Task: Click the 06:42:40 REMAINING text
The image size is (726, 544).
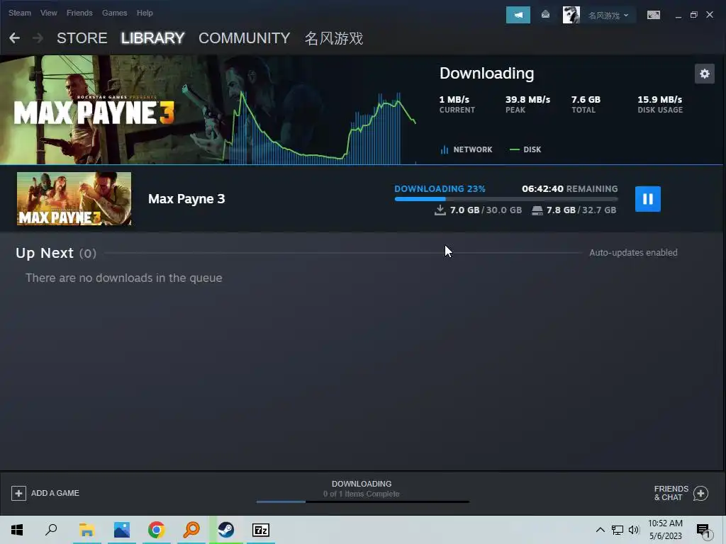Action: (570, 188)
